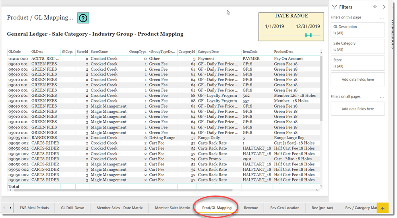
Task: Open the 'Filters on this page' ellipsis menu
Action: click(x=381, y=17)
